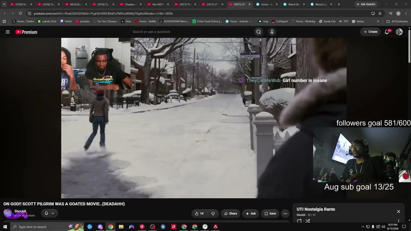Open the Chrome profile avatar

click(398, 13)
